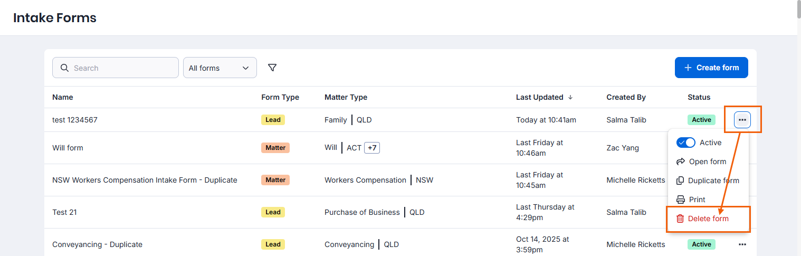Open three-dot menu for Conveyancing - Duplicate
Viewport: 801px width, 256px height.
pyautogui.click(x=742, y=244)
